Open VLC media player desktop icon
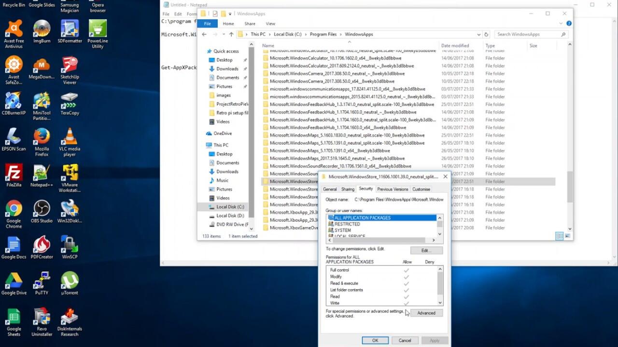Screen dimensions: 618x347 70,142
